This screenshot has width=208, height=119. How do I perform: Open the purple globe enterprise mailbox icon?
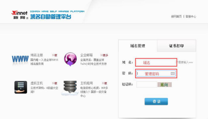coord(70,59)
